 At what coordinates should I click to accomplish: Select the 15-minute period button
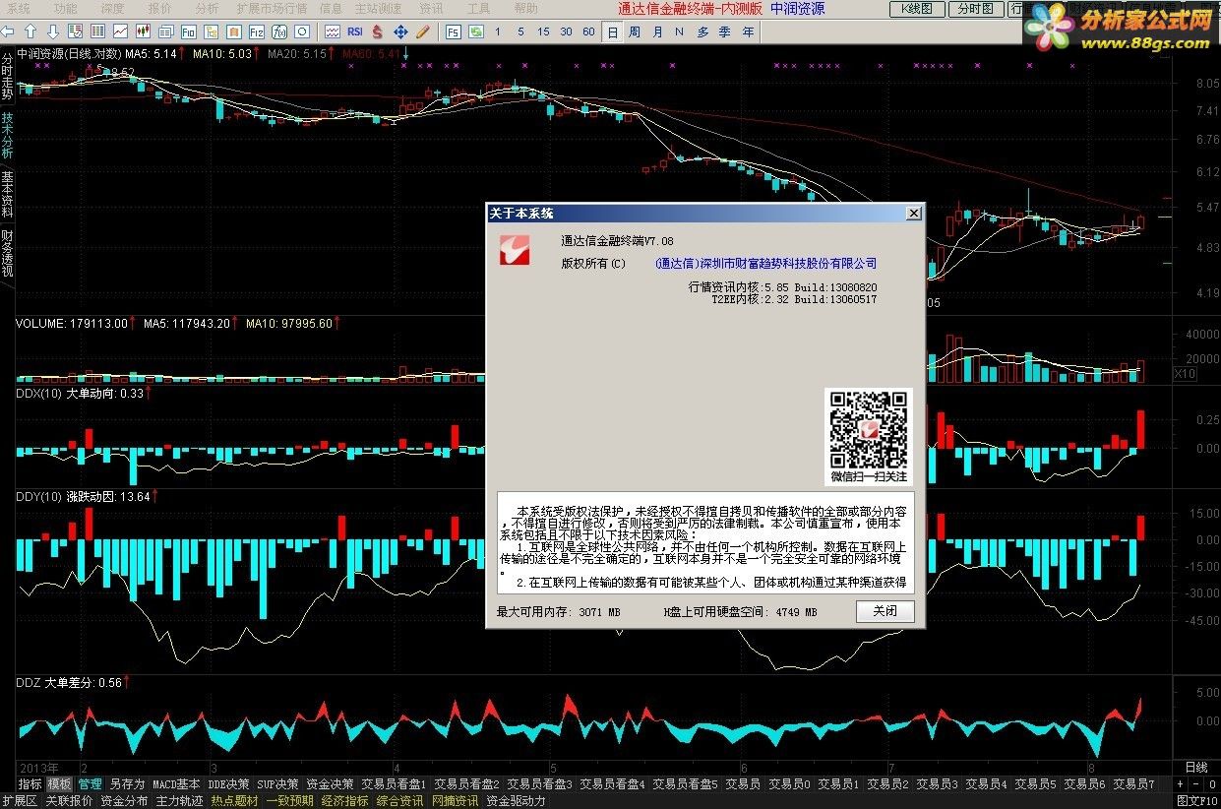543,31
